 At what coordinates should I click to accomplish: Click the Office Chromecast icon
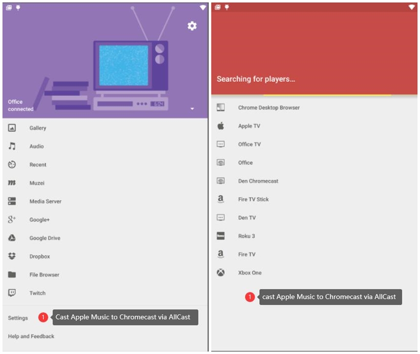(220, 163)
